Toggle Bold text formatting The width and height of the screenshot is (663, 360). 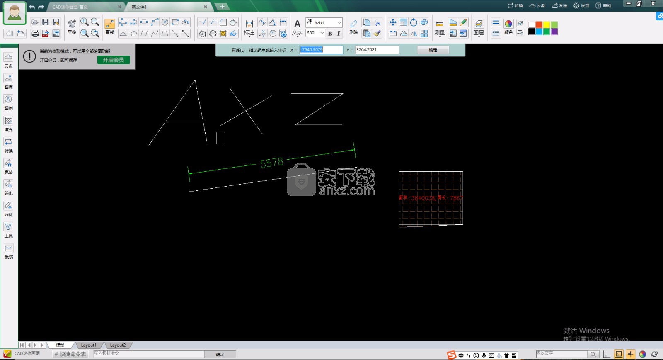click(x=330, y=34)
